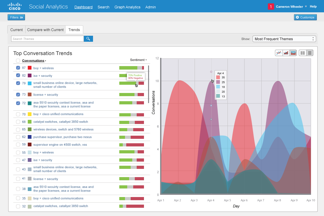Open the red notification badge

[271, 7]
